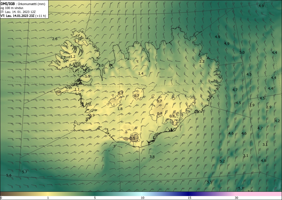Click the color scale tick label 15
This screenshot has height=200, width=282.
[190, 198]
